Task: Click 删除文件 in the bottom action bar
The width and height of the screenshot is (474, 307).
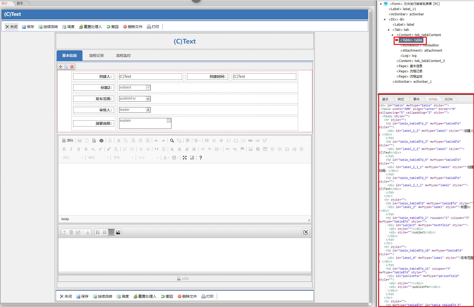Action: (187, 296)
